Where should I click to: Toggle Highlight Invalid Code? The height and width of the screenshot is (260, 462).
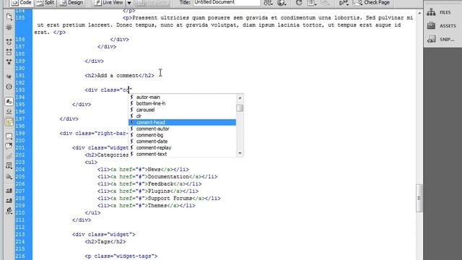9,112
